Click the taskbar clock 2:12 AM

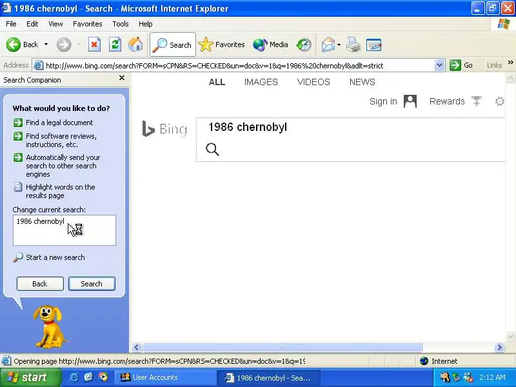492,377
